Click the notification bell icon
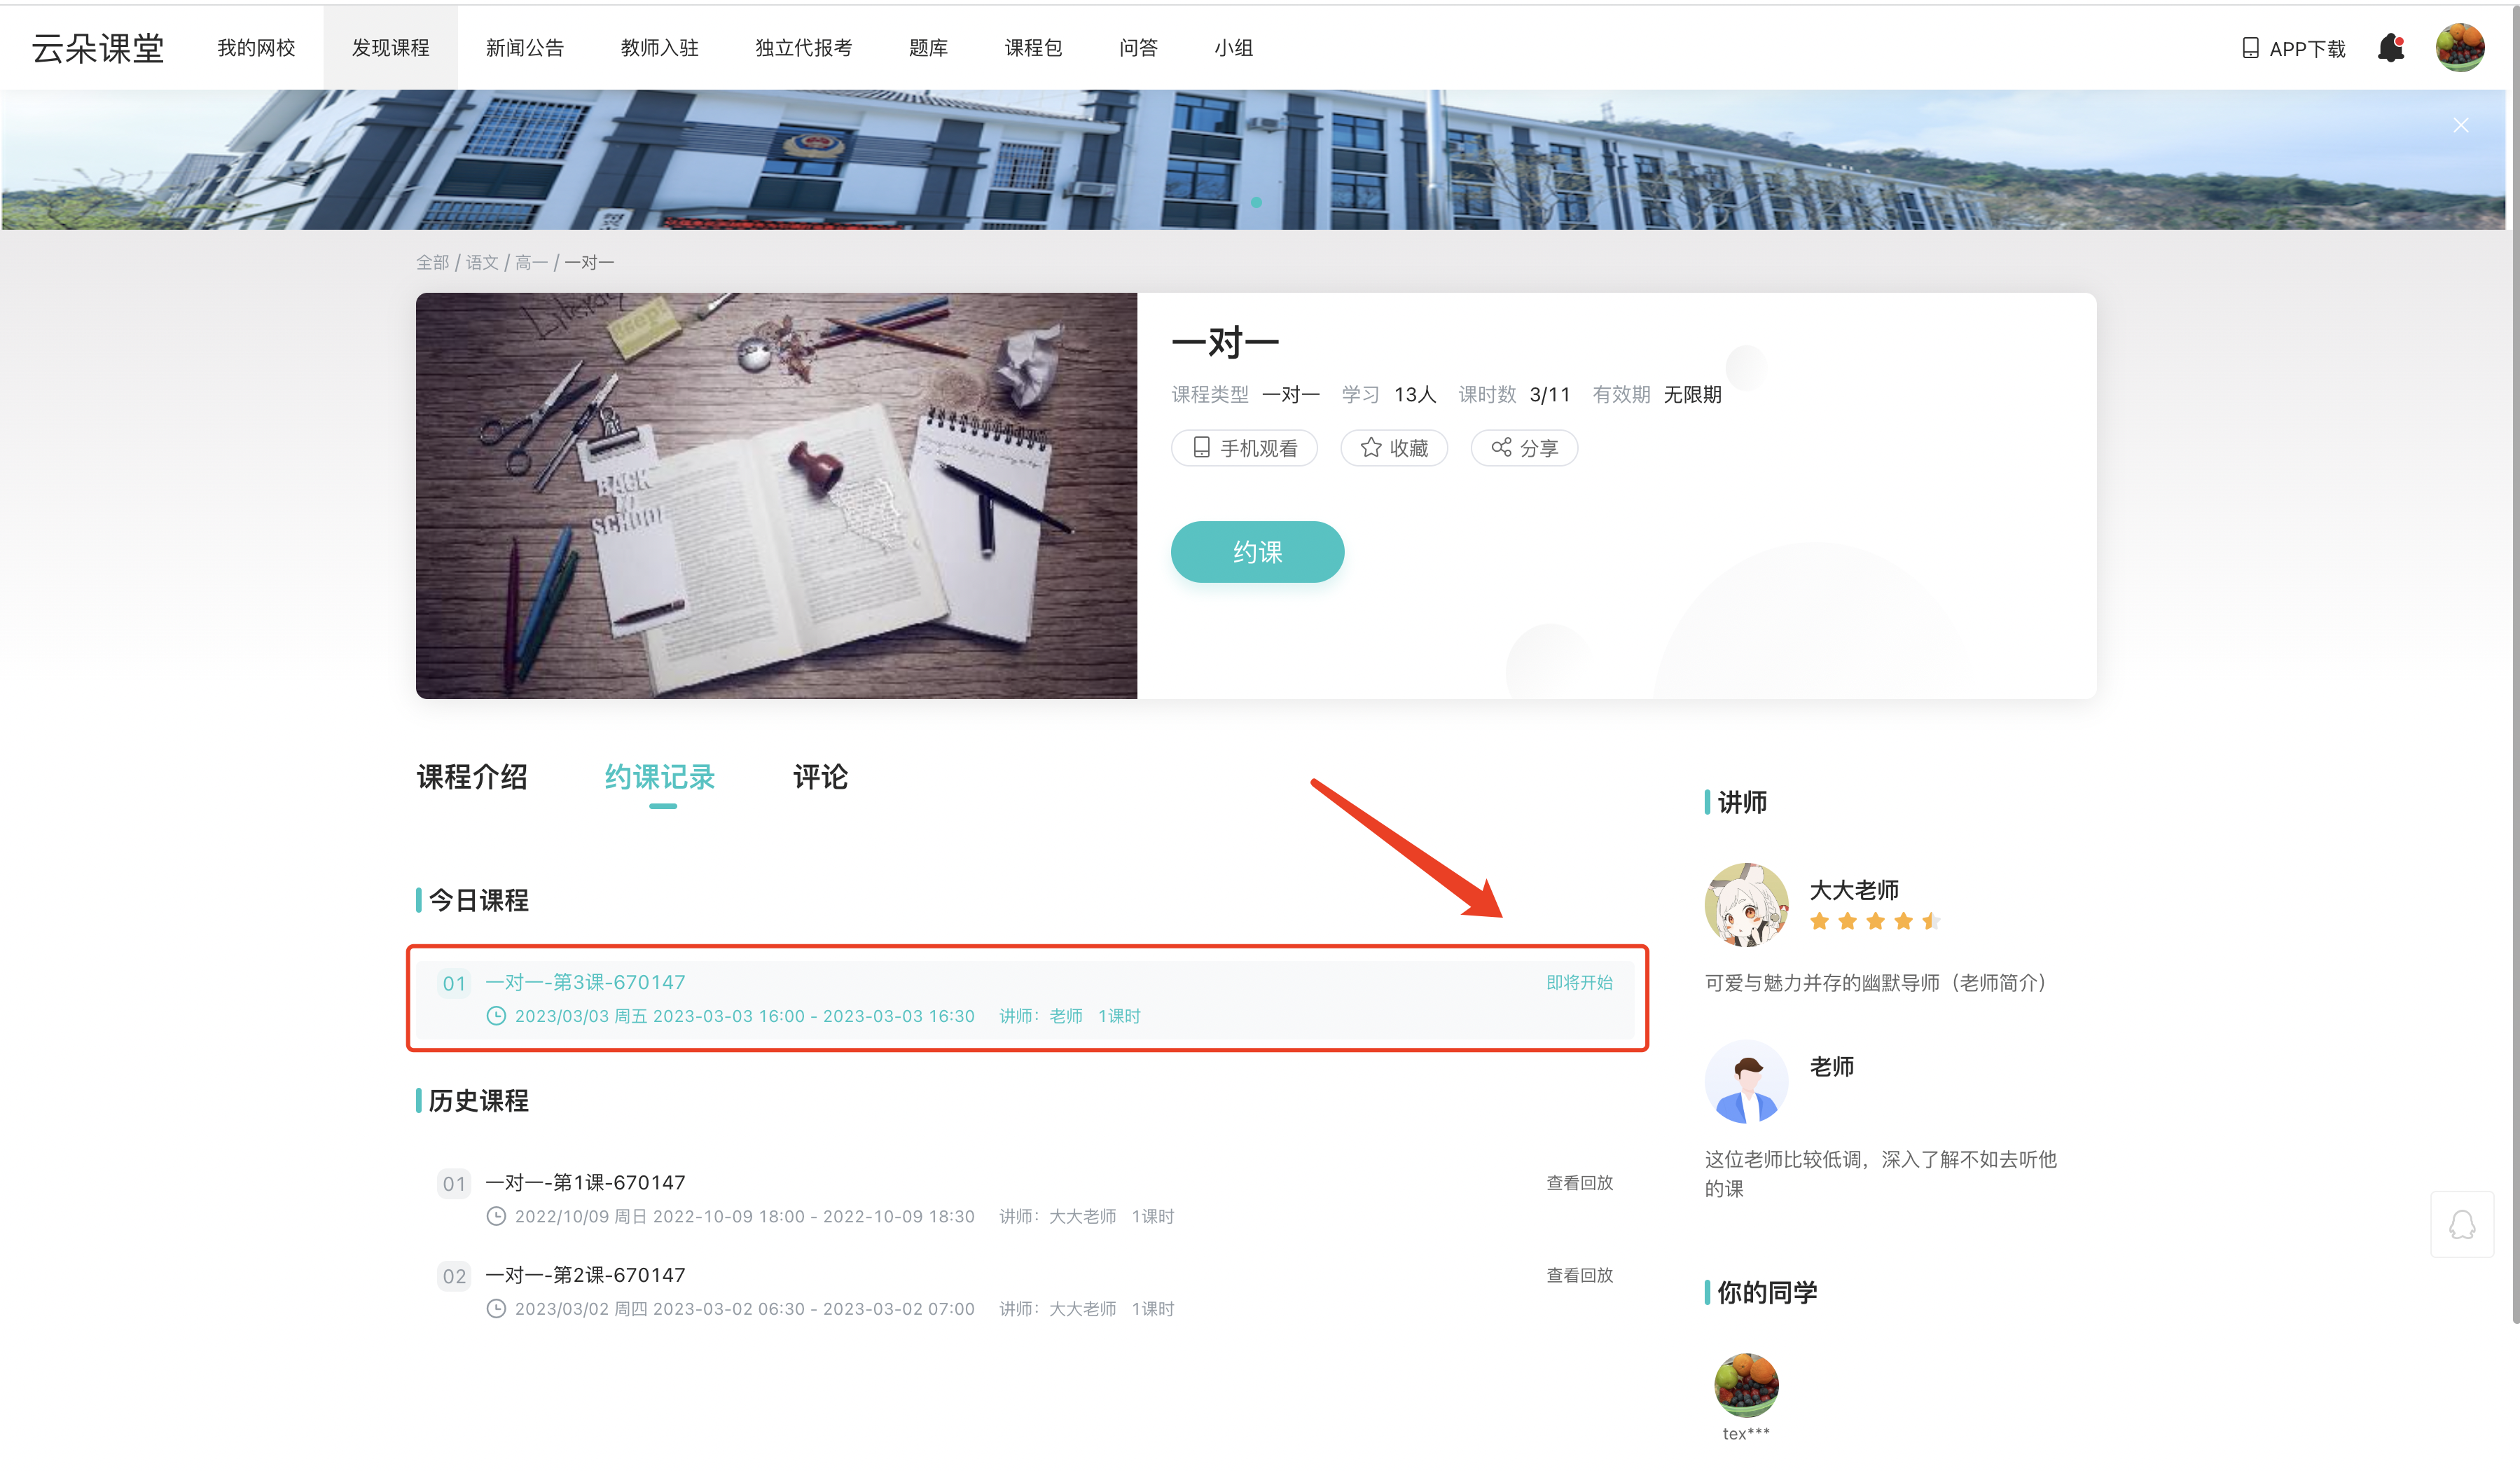 [x=2391, y=47]
